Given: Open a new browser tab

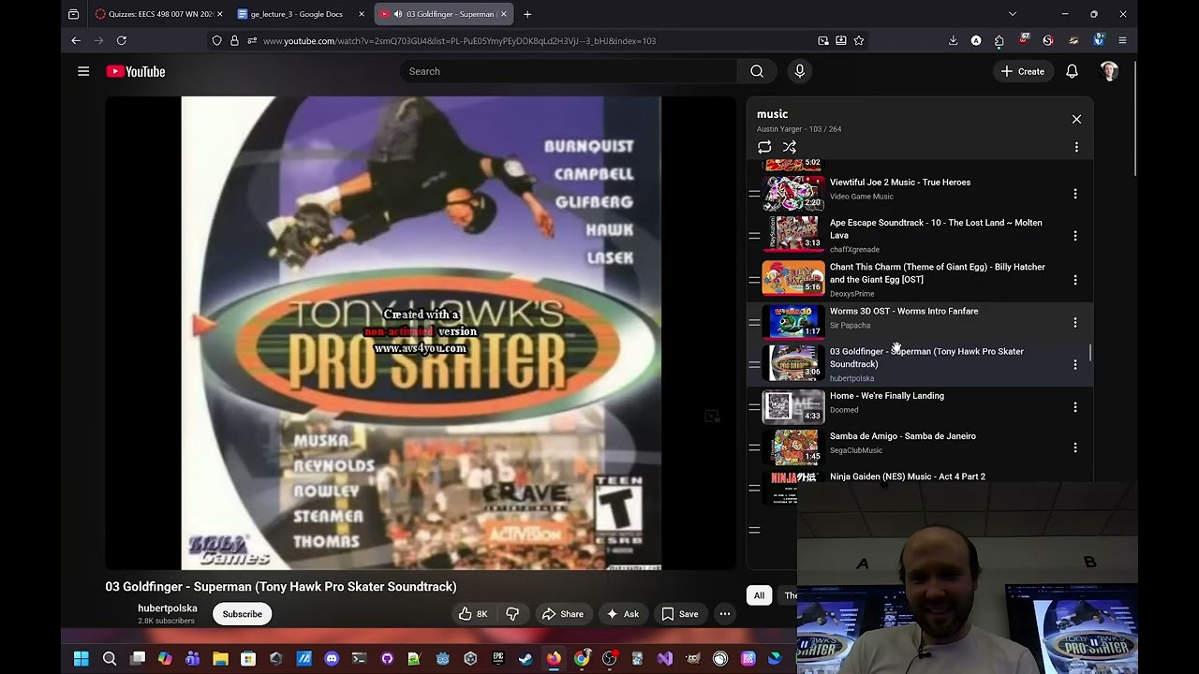Looking at the screenshot, I should (527, 14).
